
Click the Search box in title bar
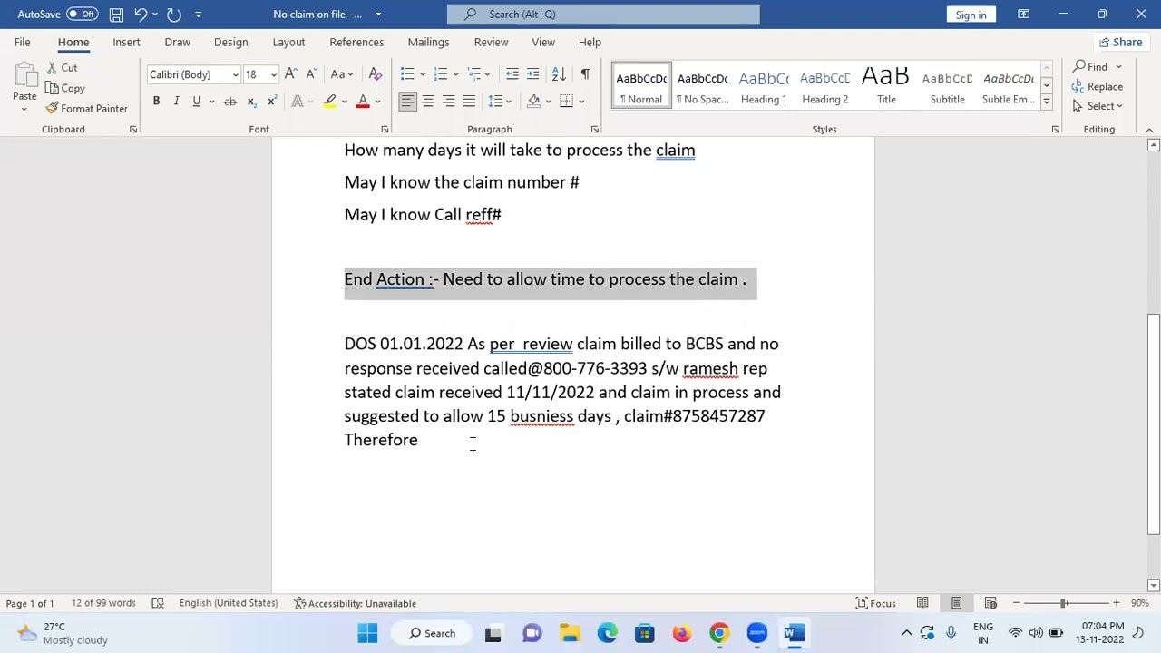pyautogui.click(x=603, y=14)
